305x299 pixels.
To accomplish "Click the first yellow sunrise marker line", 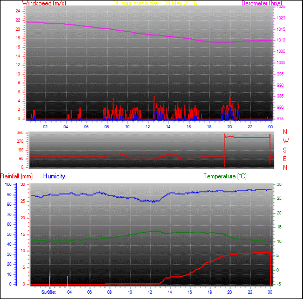I will (x=50, y=281).
